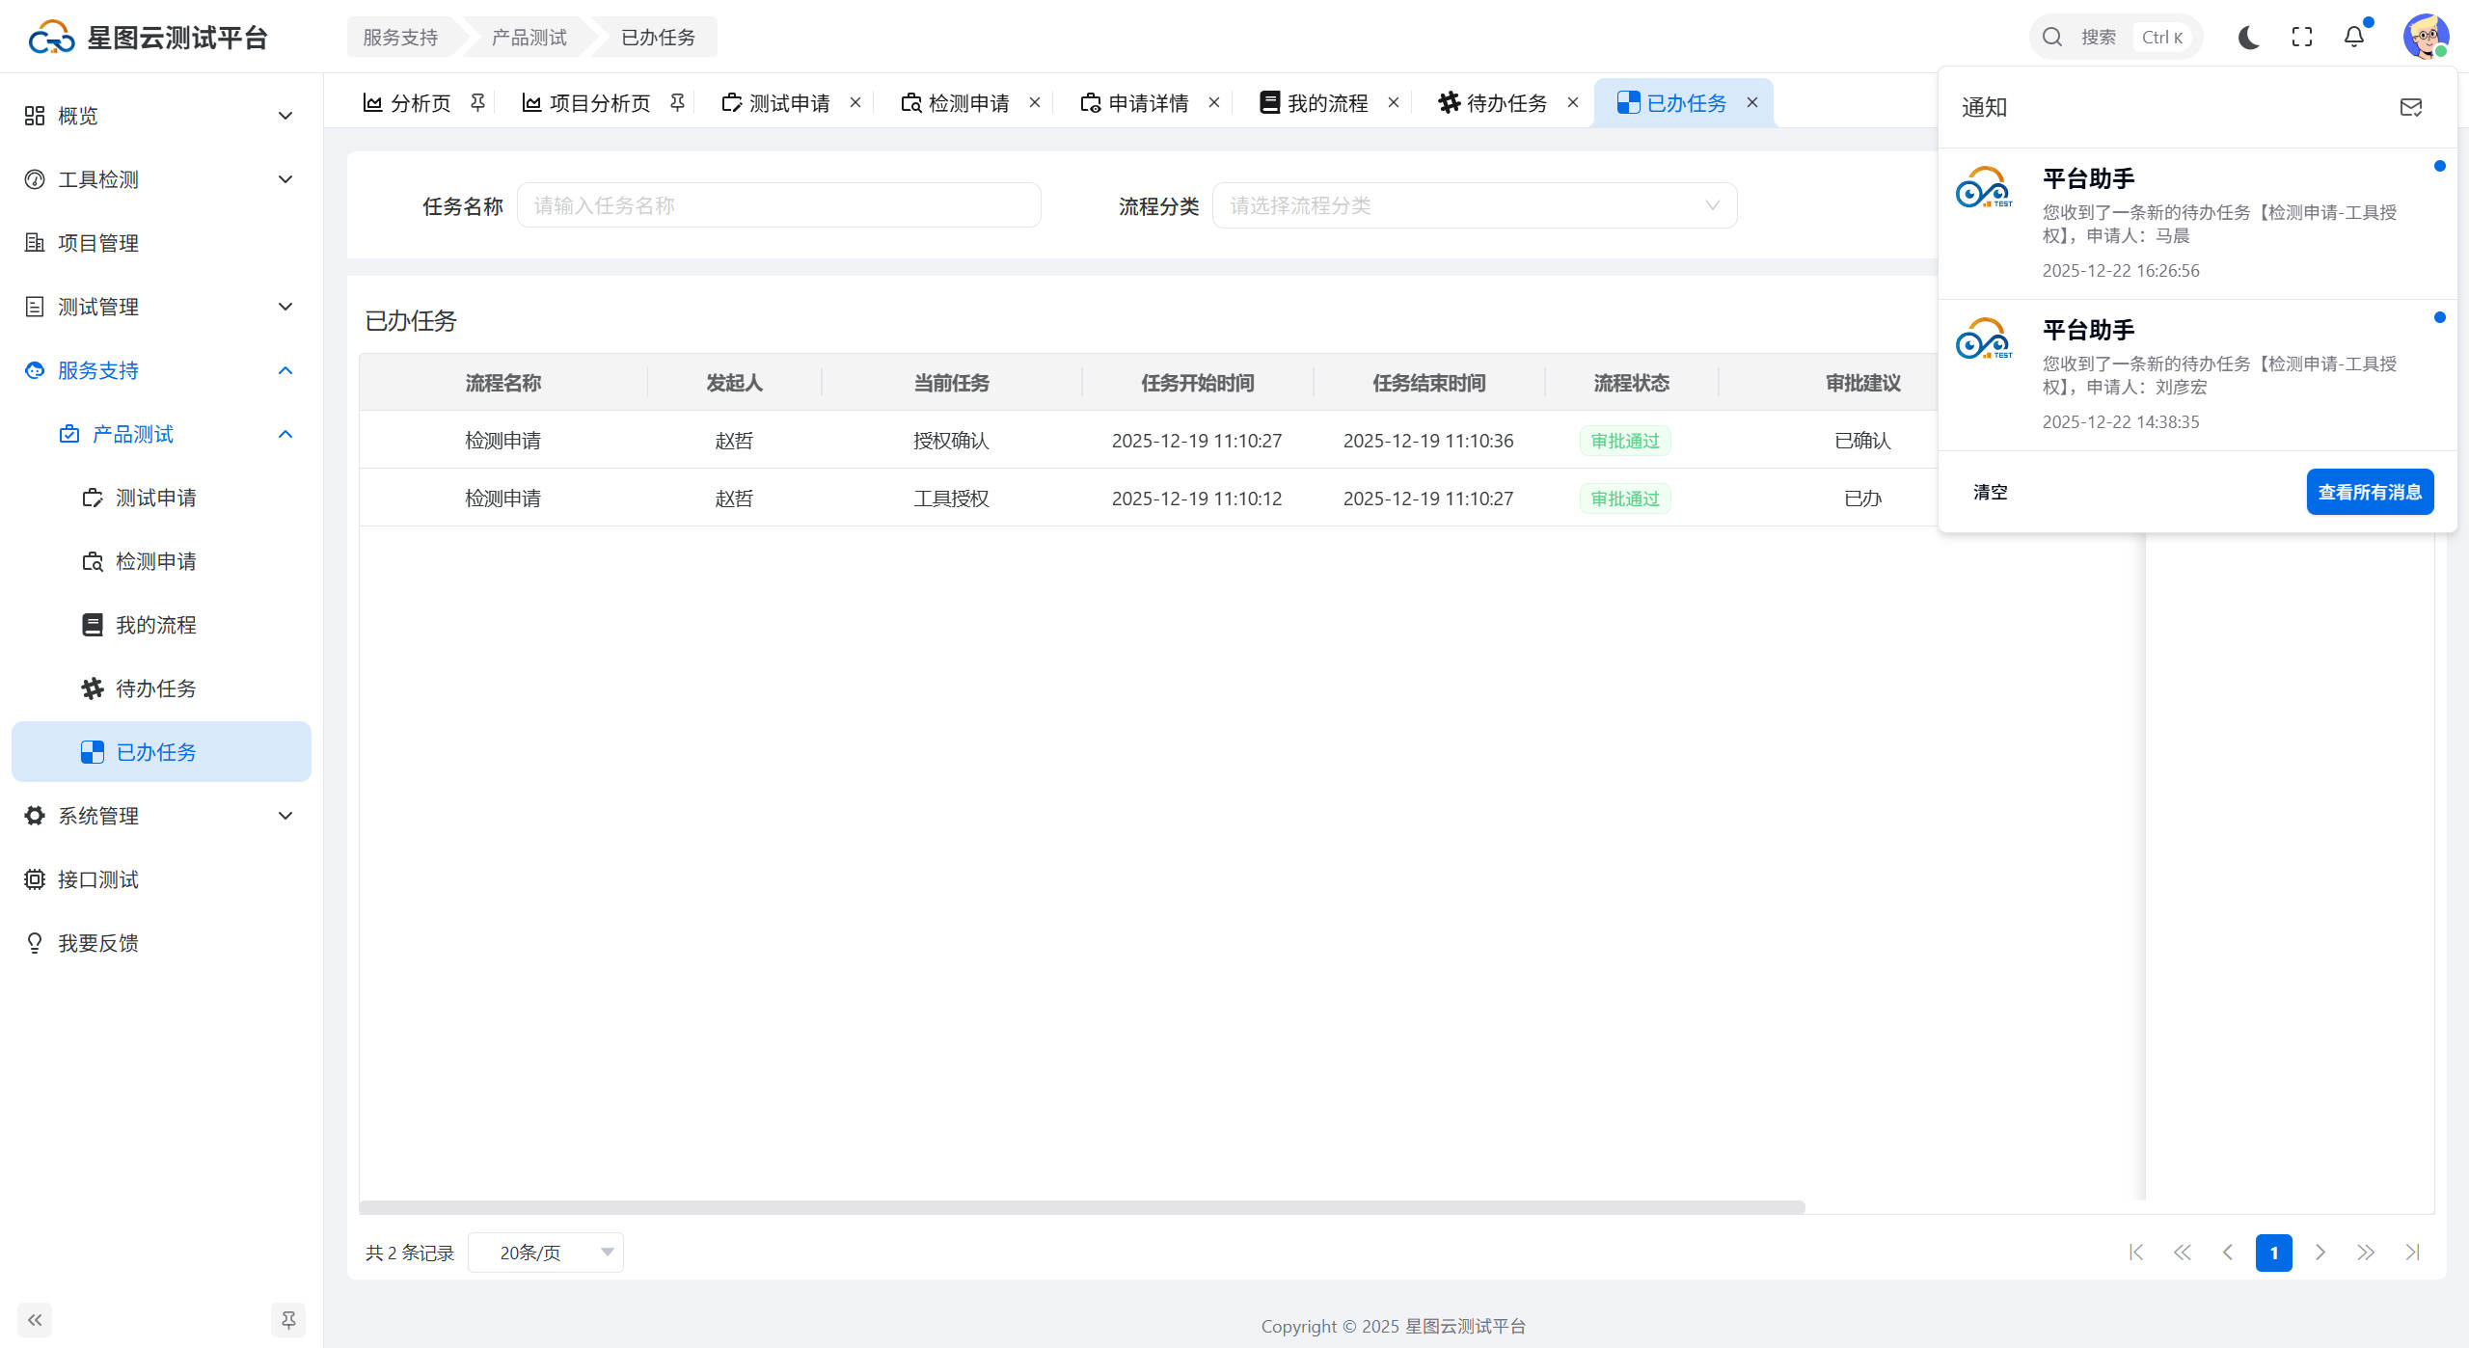Open the 20条/页 page size selector
This screenshot has height=1348, width=2469.
click(x=546, y=1253)
